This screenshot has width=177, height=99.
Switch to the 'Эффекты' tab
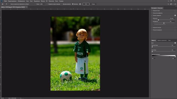tap(154, 40)
